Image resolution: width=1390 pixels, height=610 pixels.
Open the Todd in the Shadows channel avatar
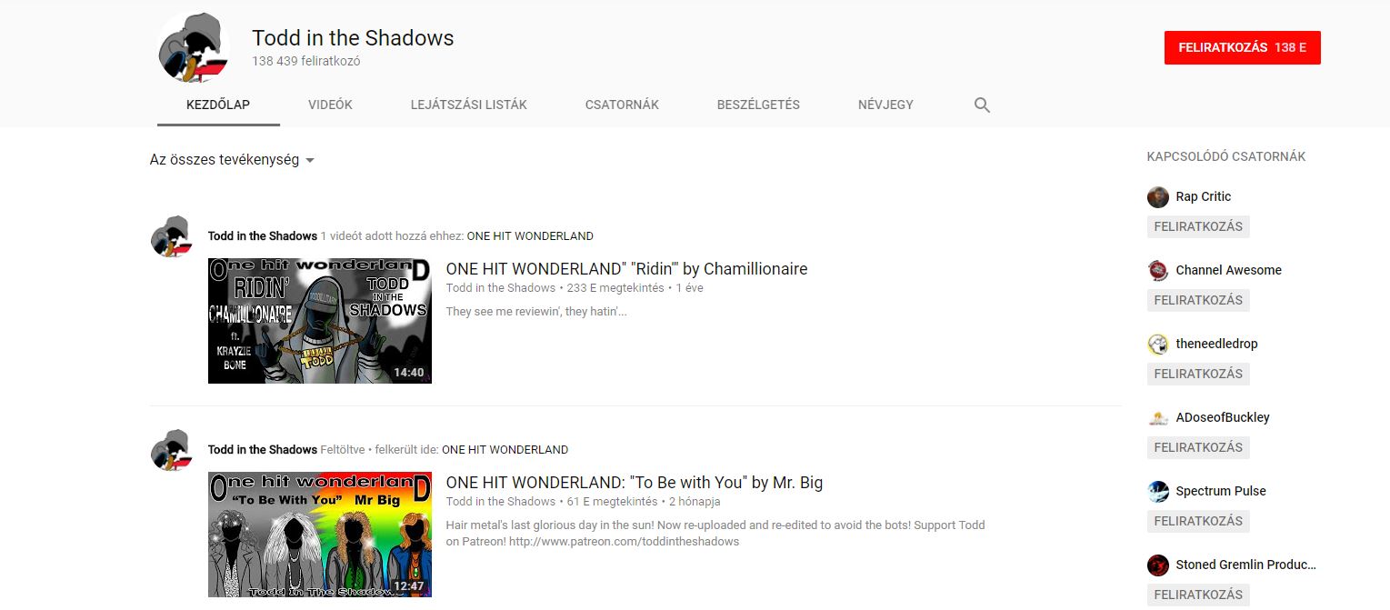[x=195, y=49]
